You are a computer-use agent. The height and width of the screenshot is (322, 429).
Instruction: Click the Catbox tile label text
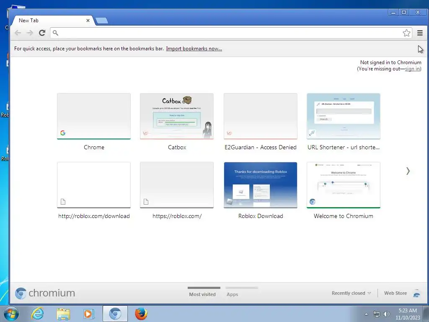[177, 147]
